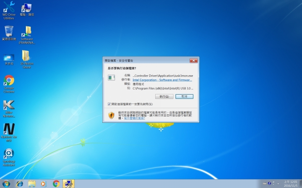302x188 pixels.
Task: Click the 應用程式 file type value
Action: coord(138,84)
